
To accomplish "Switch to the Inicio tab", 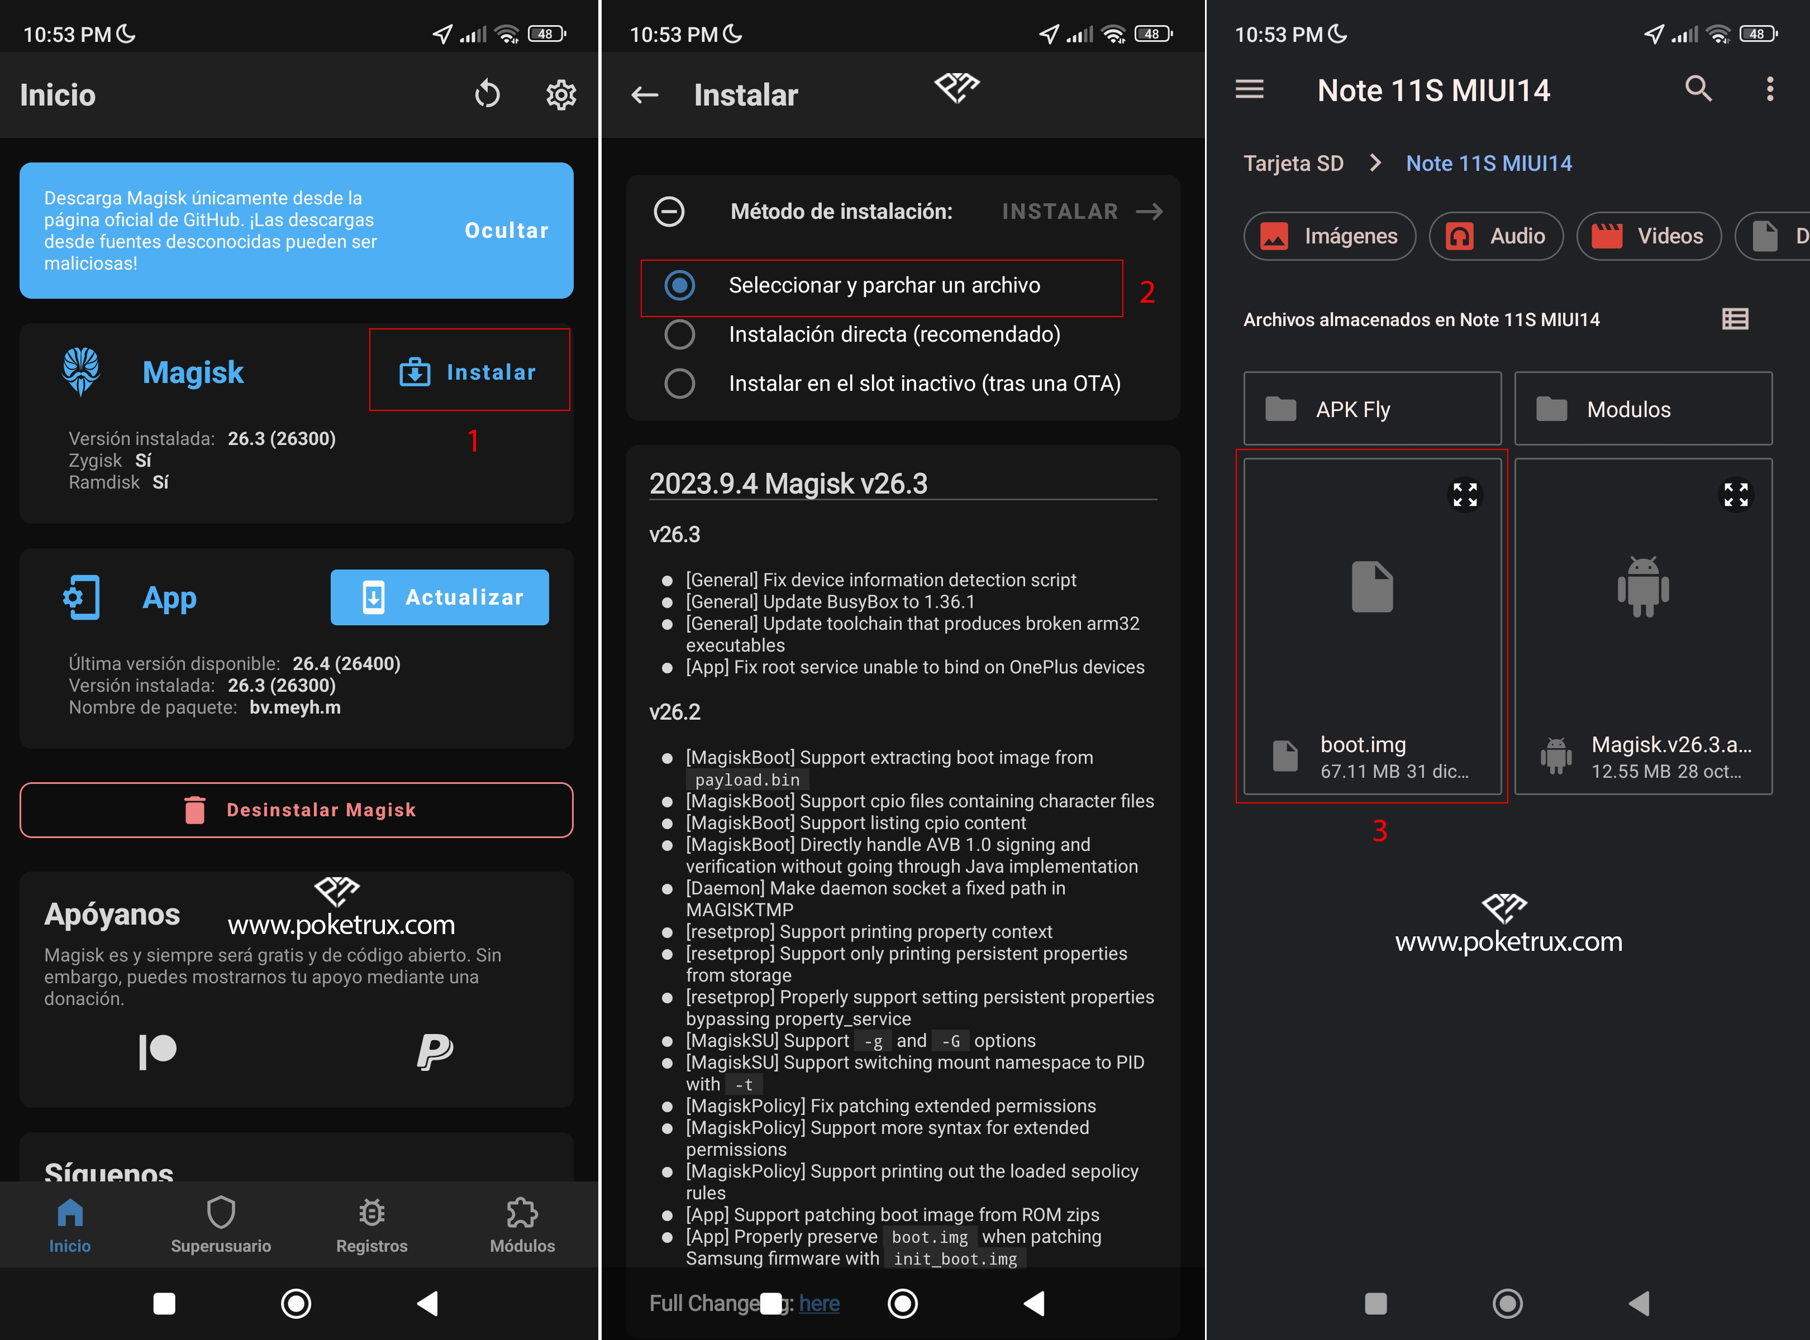I will click(x=70, y=1225).
